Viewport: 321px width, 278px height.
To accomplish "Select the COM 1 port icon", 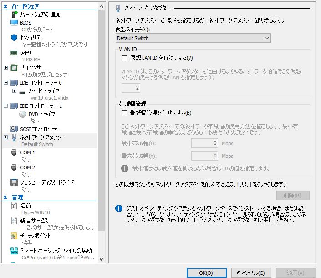I will 14,152.
